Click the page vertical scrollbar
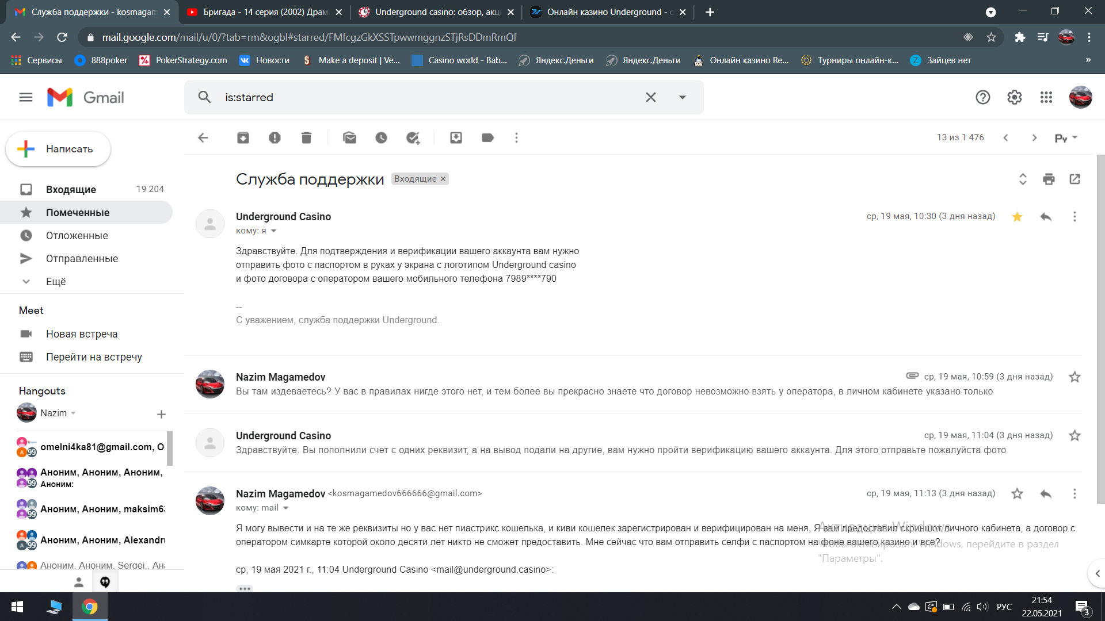This screenshot has width=1105, height=621. 1100,328
